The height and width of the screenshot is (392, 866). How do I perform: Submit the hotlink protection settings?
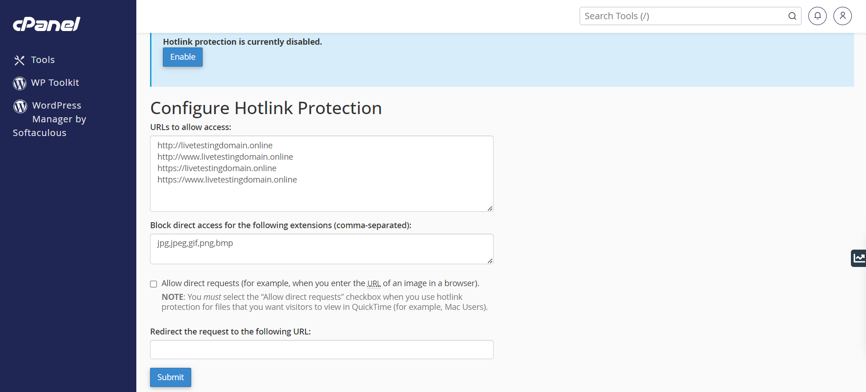tap(171, 377)
